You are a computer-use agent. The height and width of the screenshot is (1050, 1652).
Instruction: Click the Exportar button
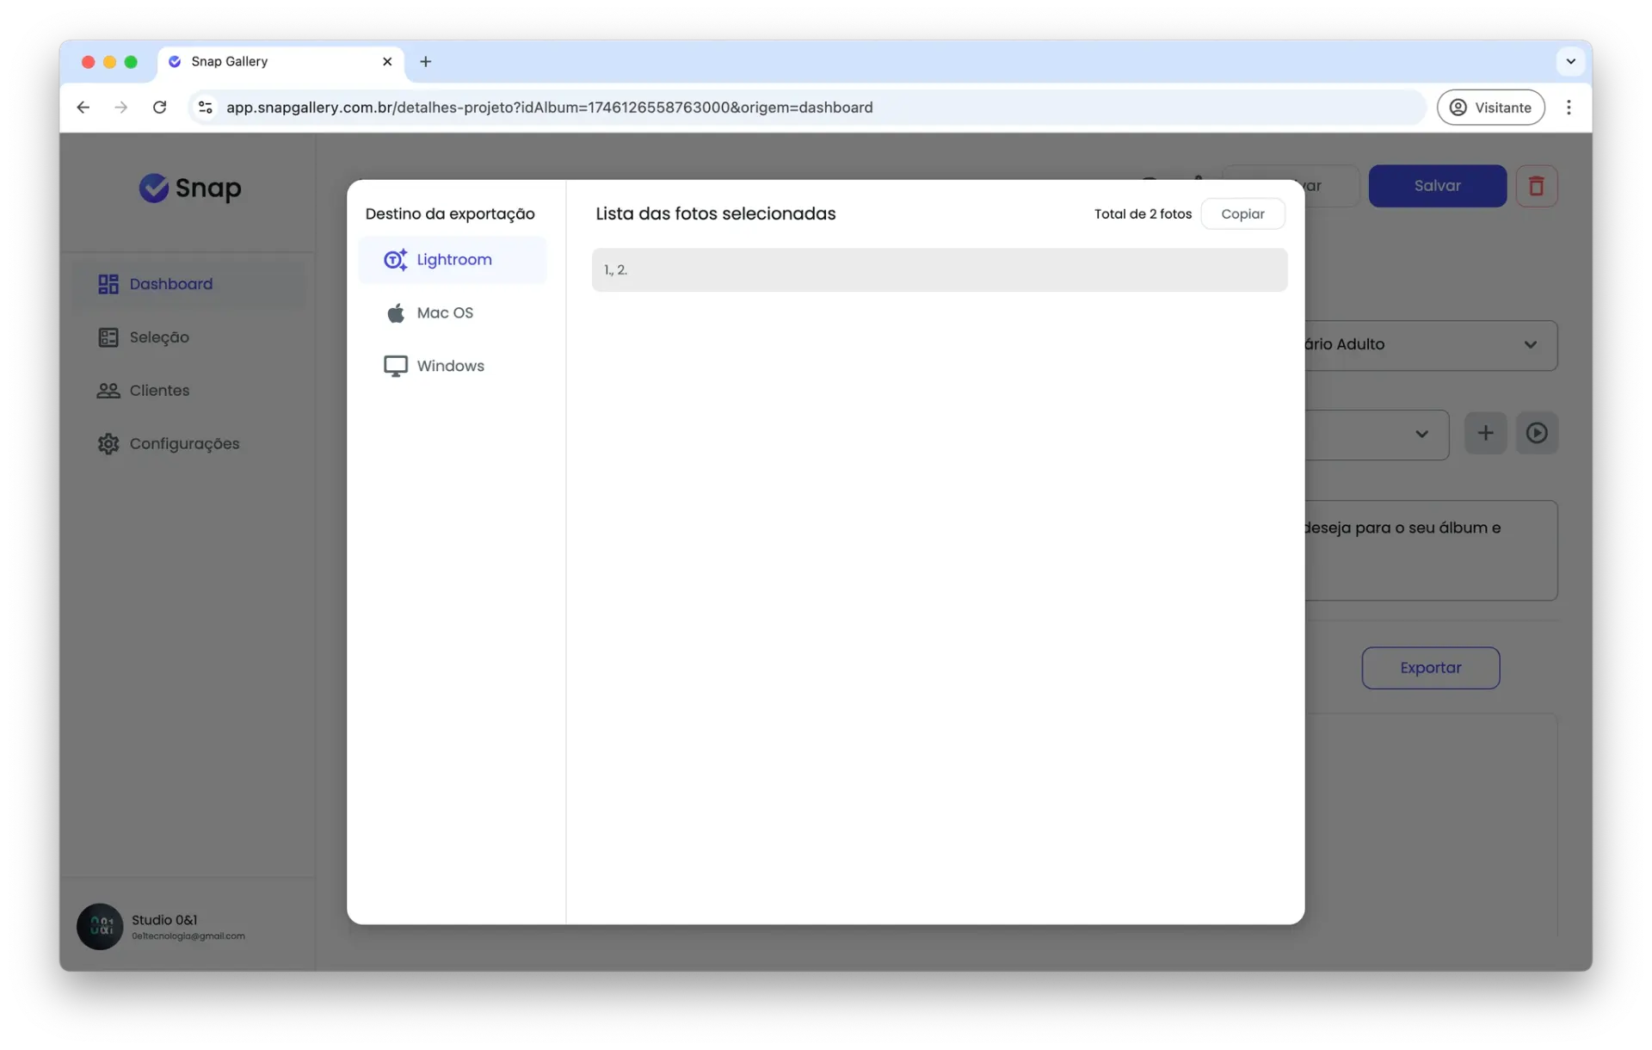(1430, 668)
